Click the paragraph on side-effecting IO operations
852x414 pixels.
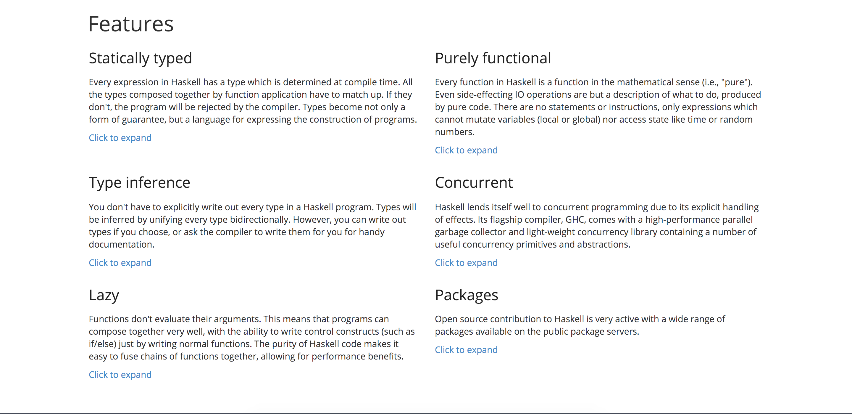(598, 107)
